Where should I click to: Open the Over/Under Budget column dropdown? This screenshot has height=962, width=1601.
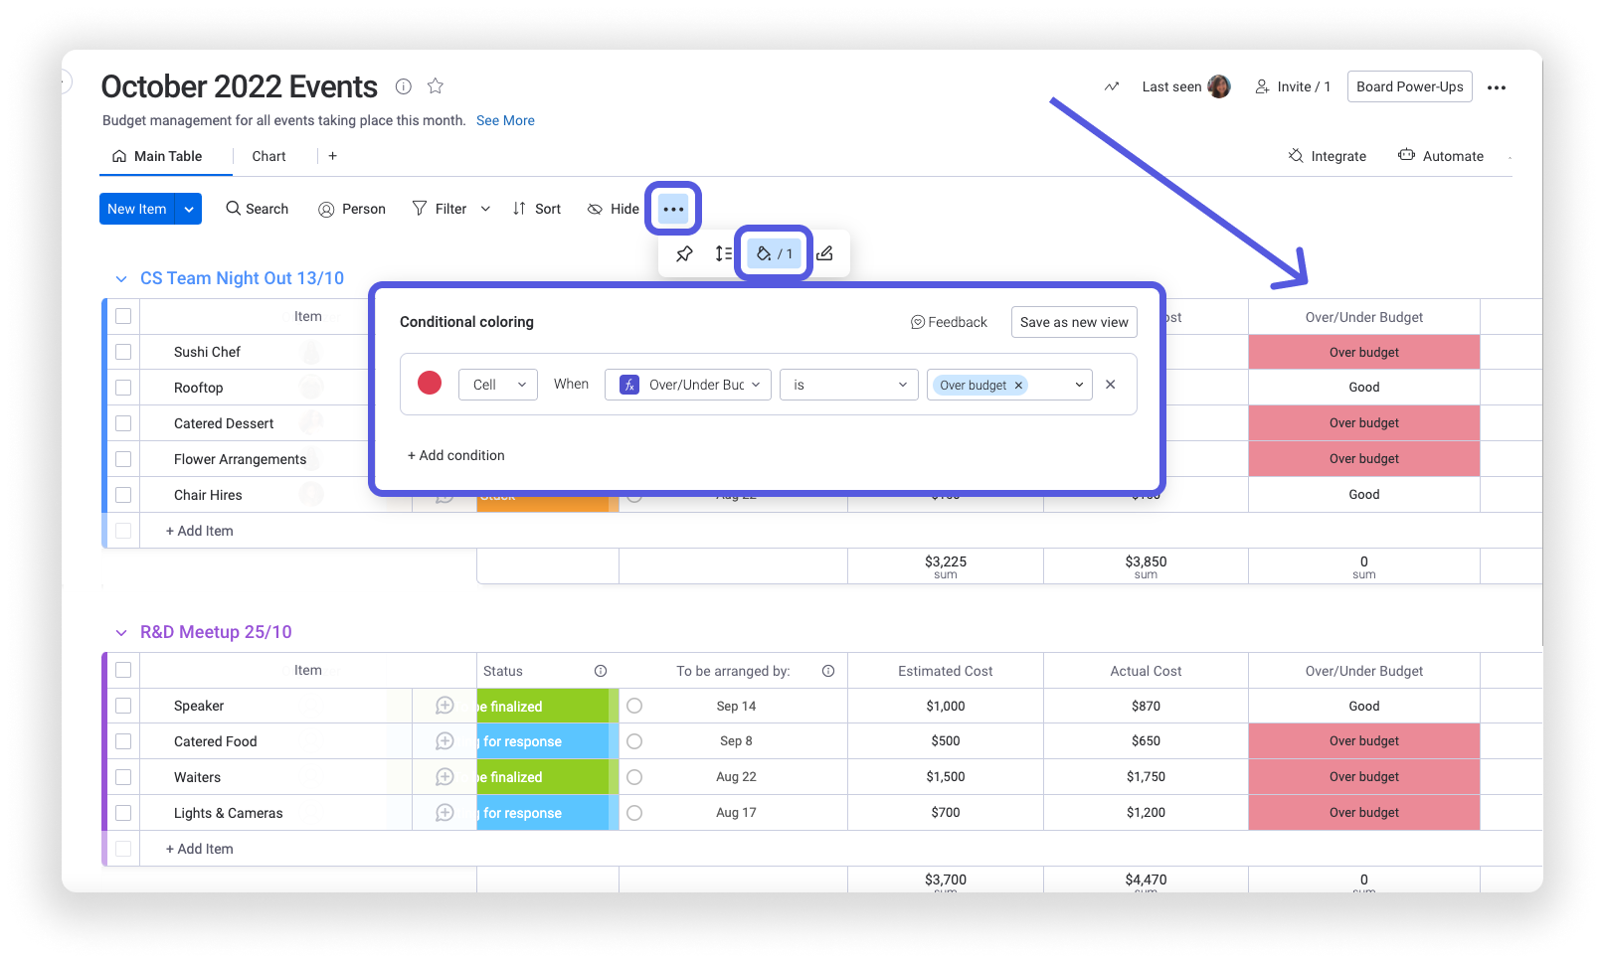coord(688,385)
